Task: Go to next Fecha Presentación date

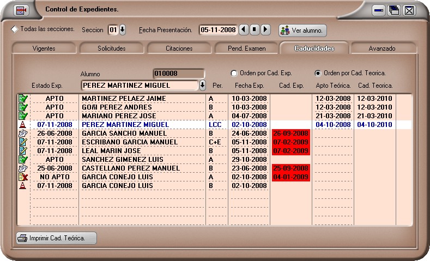Action: tap(265, 30)
